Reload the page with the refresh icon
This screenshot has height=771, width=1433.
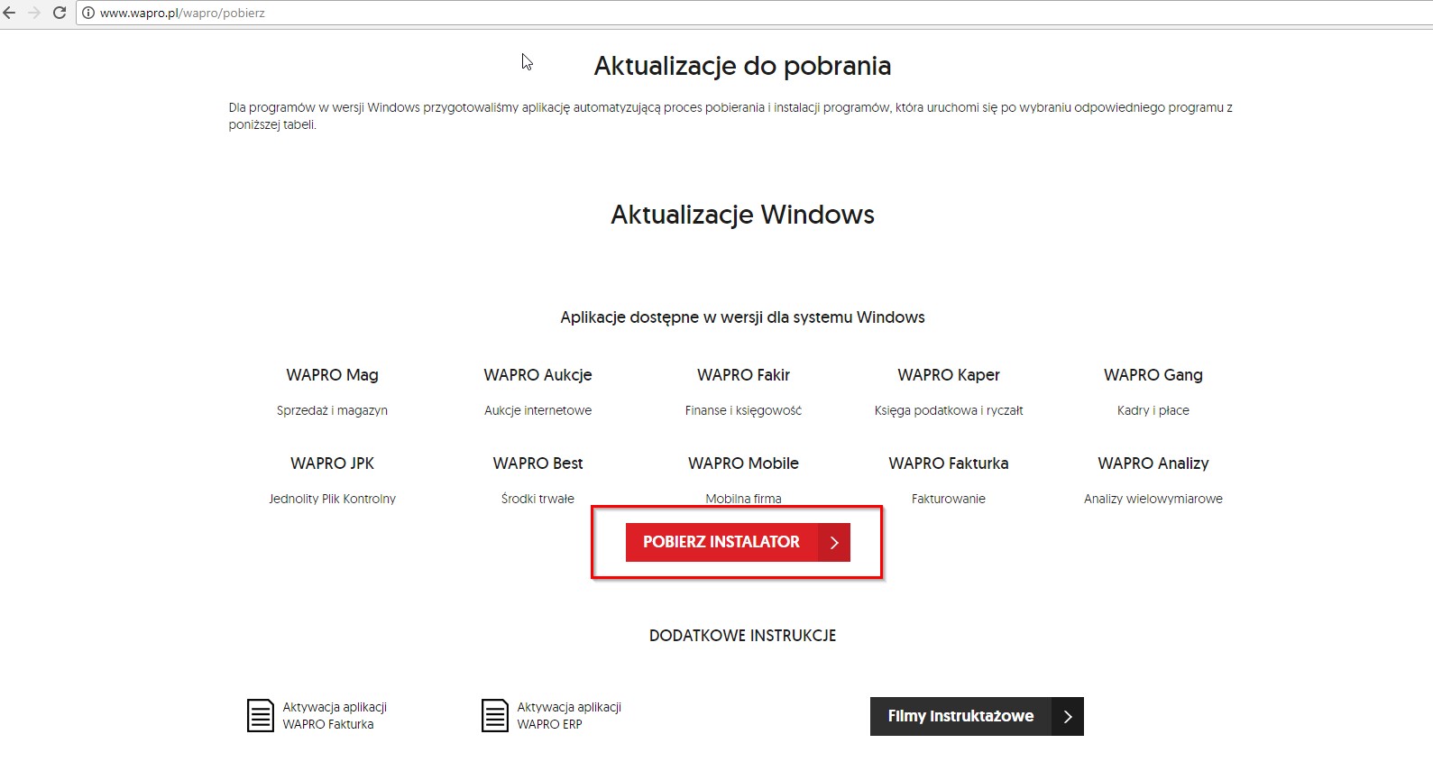[x=60, y=13]
